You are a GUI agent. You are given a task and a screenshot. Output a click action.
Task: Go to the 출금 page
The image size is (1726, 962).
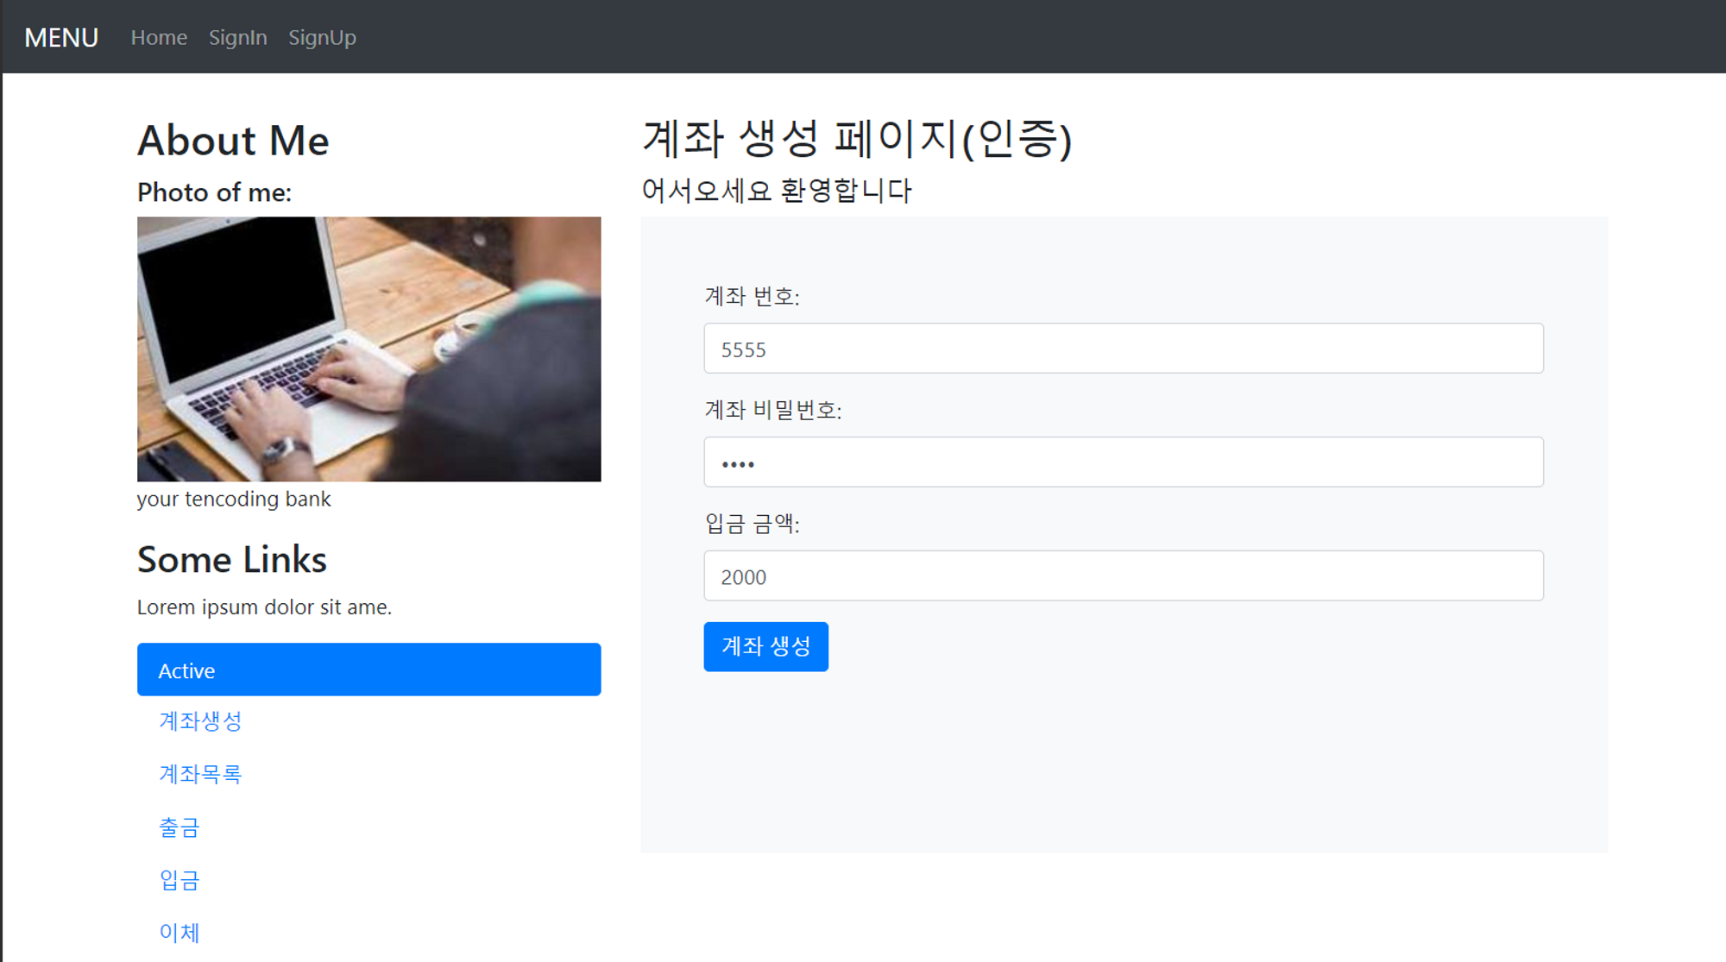point(180,827)
